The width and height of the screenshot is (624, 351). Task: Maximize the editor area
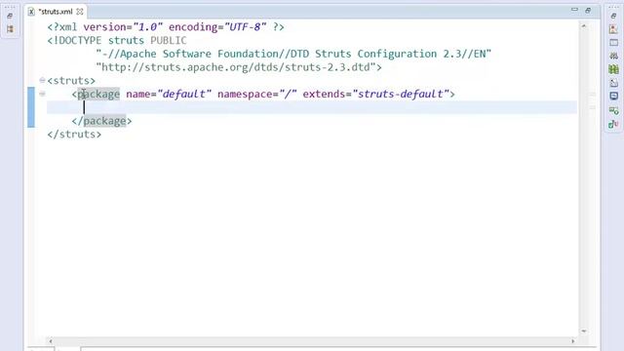click(x=588, y=11)
